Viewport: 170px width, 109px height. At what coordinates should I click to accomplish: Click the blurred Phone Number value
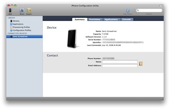[x=108, y=58]
